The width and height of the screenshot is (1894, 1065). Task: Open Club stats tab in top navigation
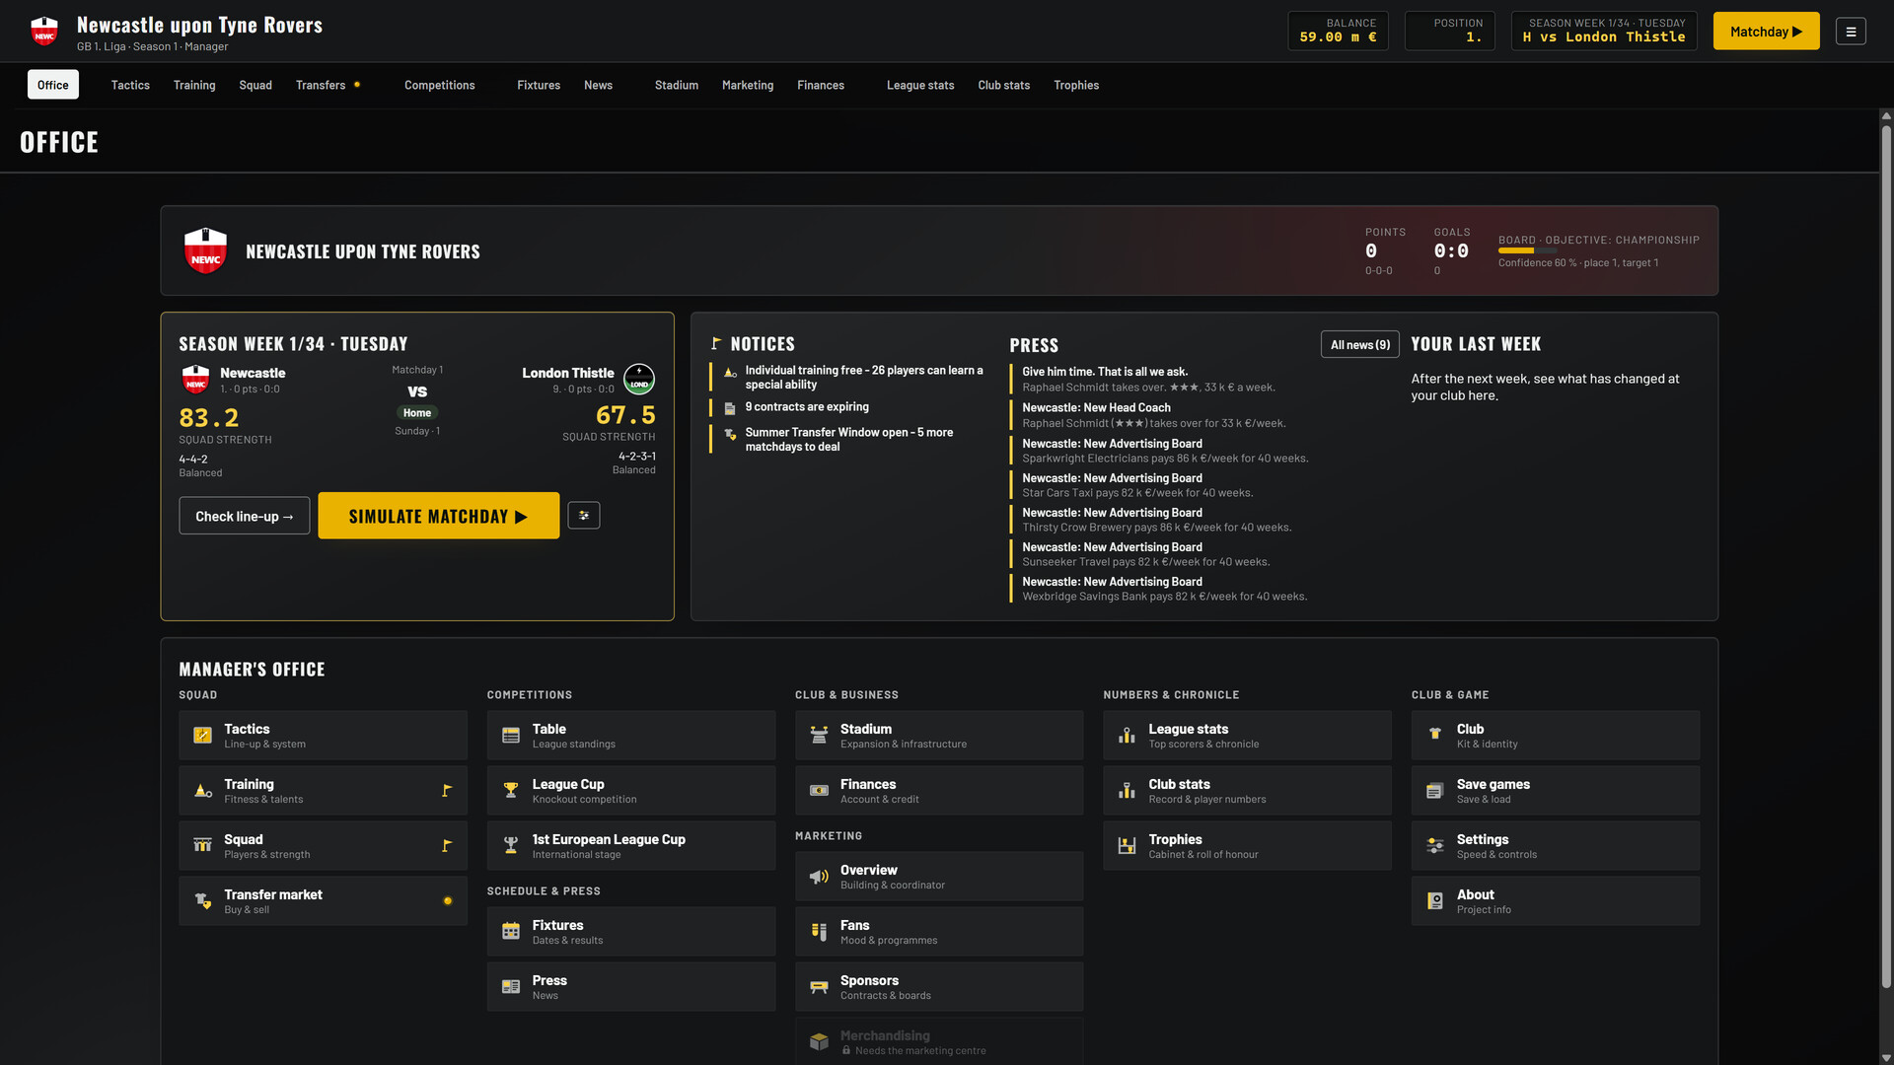click(1003, 85)
